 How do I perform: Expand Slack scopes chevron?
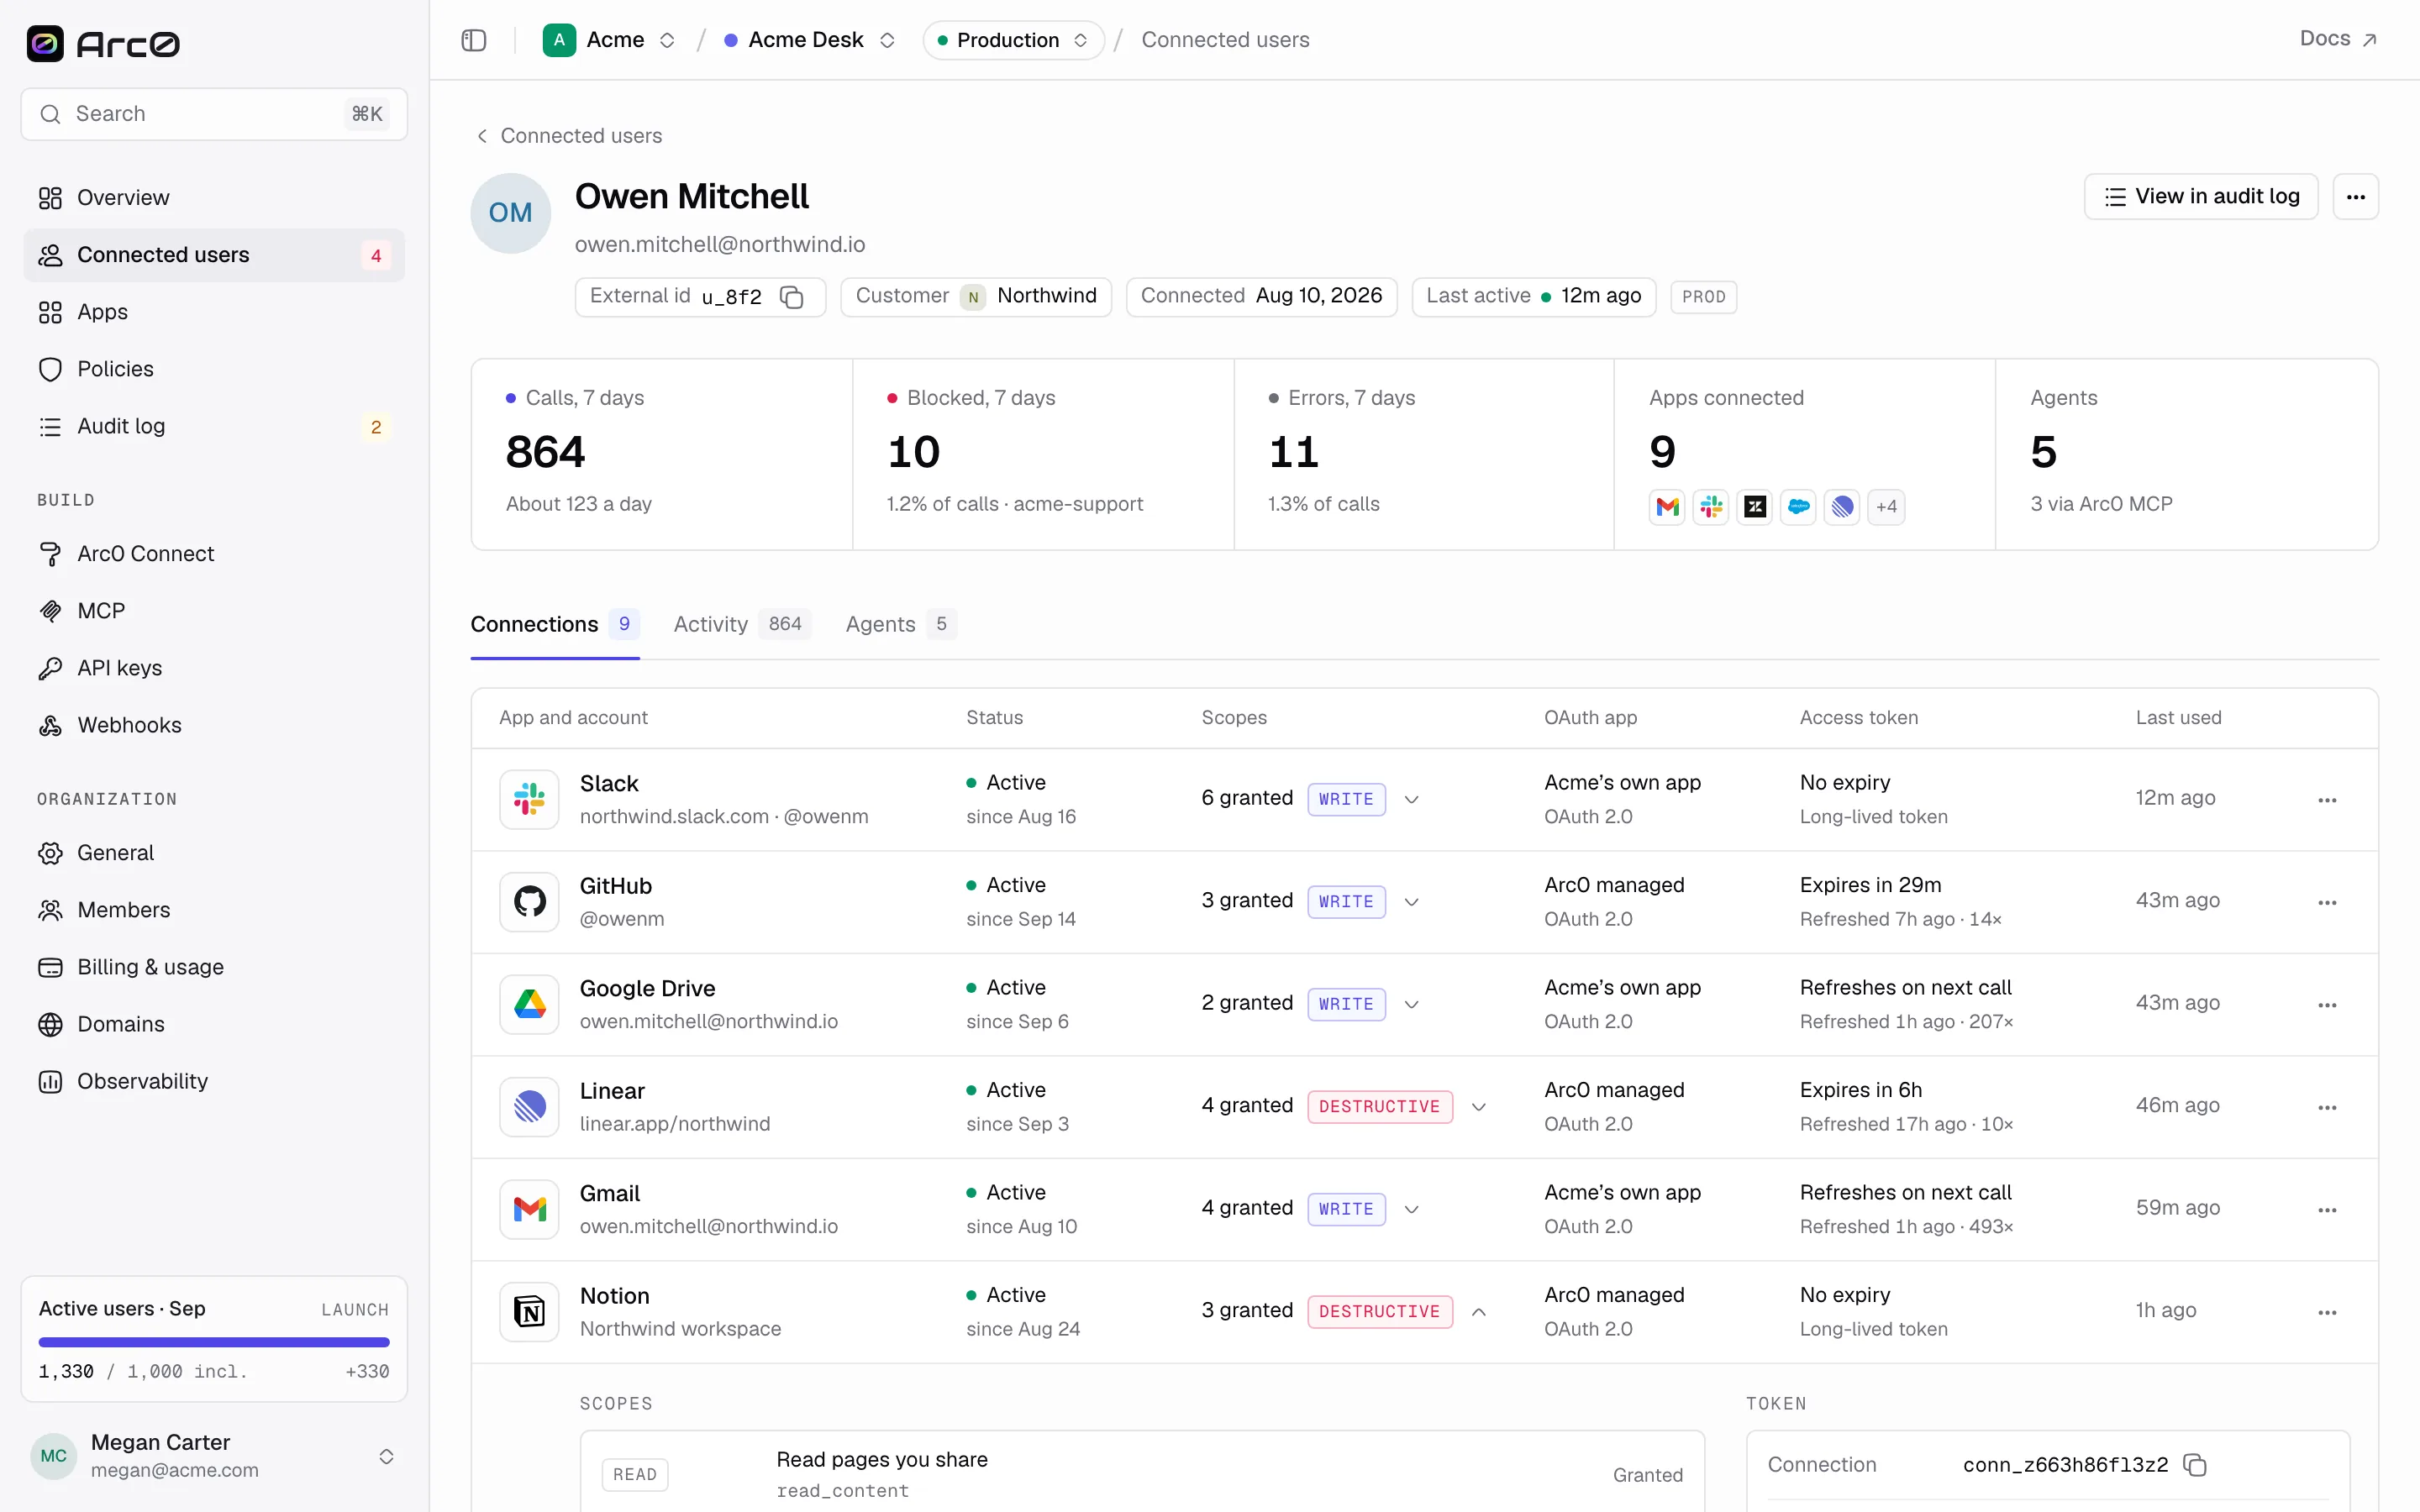pos(1411,800)
